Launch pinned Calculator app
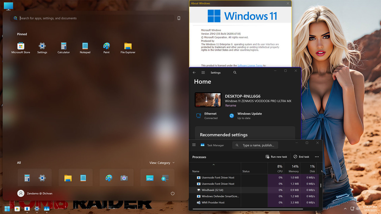Screen dimensions: 381x214 [x=63, y=48]
